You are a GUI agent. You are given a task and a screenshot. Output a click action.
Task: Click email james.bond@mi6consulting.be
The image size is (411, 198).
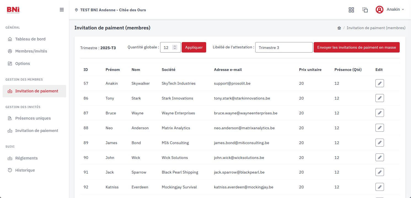pyautogui.click(x=241, y=143)
